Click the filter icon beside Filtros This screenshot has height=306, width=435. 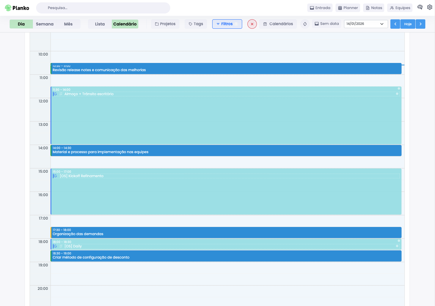point(218,24)
